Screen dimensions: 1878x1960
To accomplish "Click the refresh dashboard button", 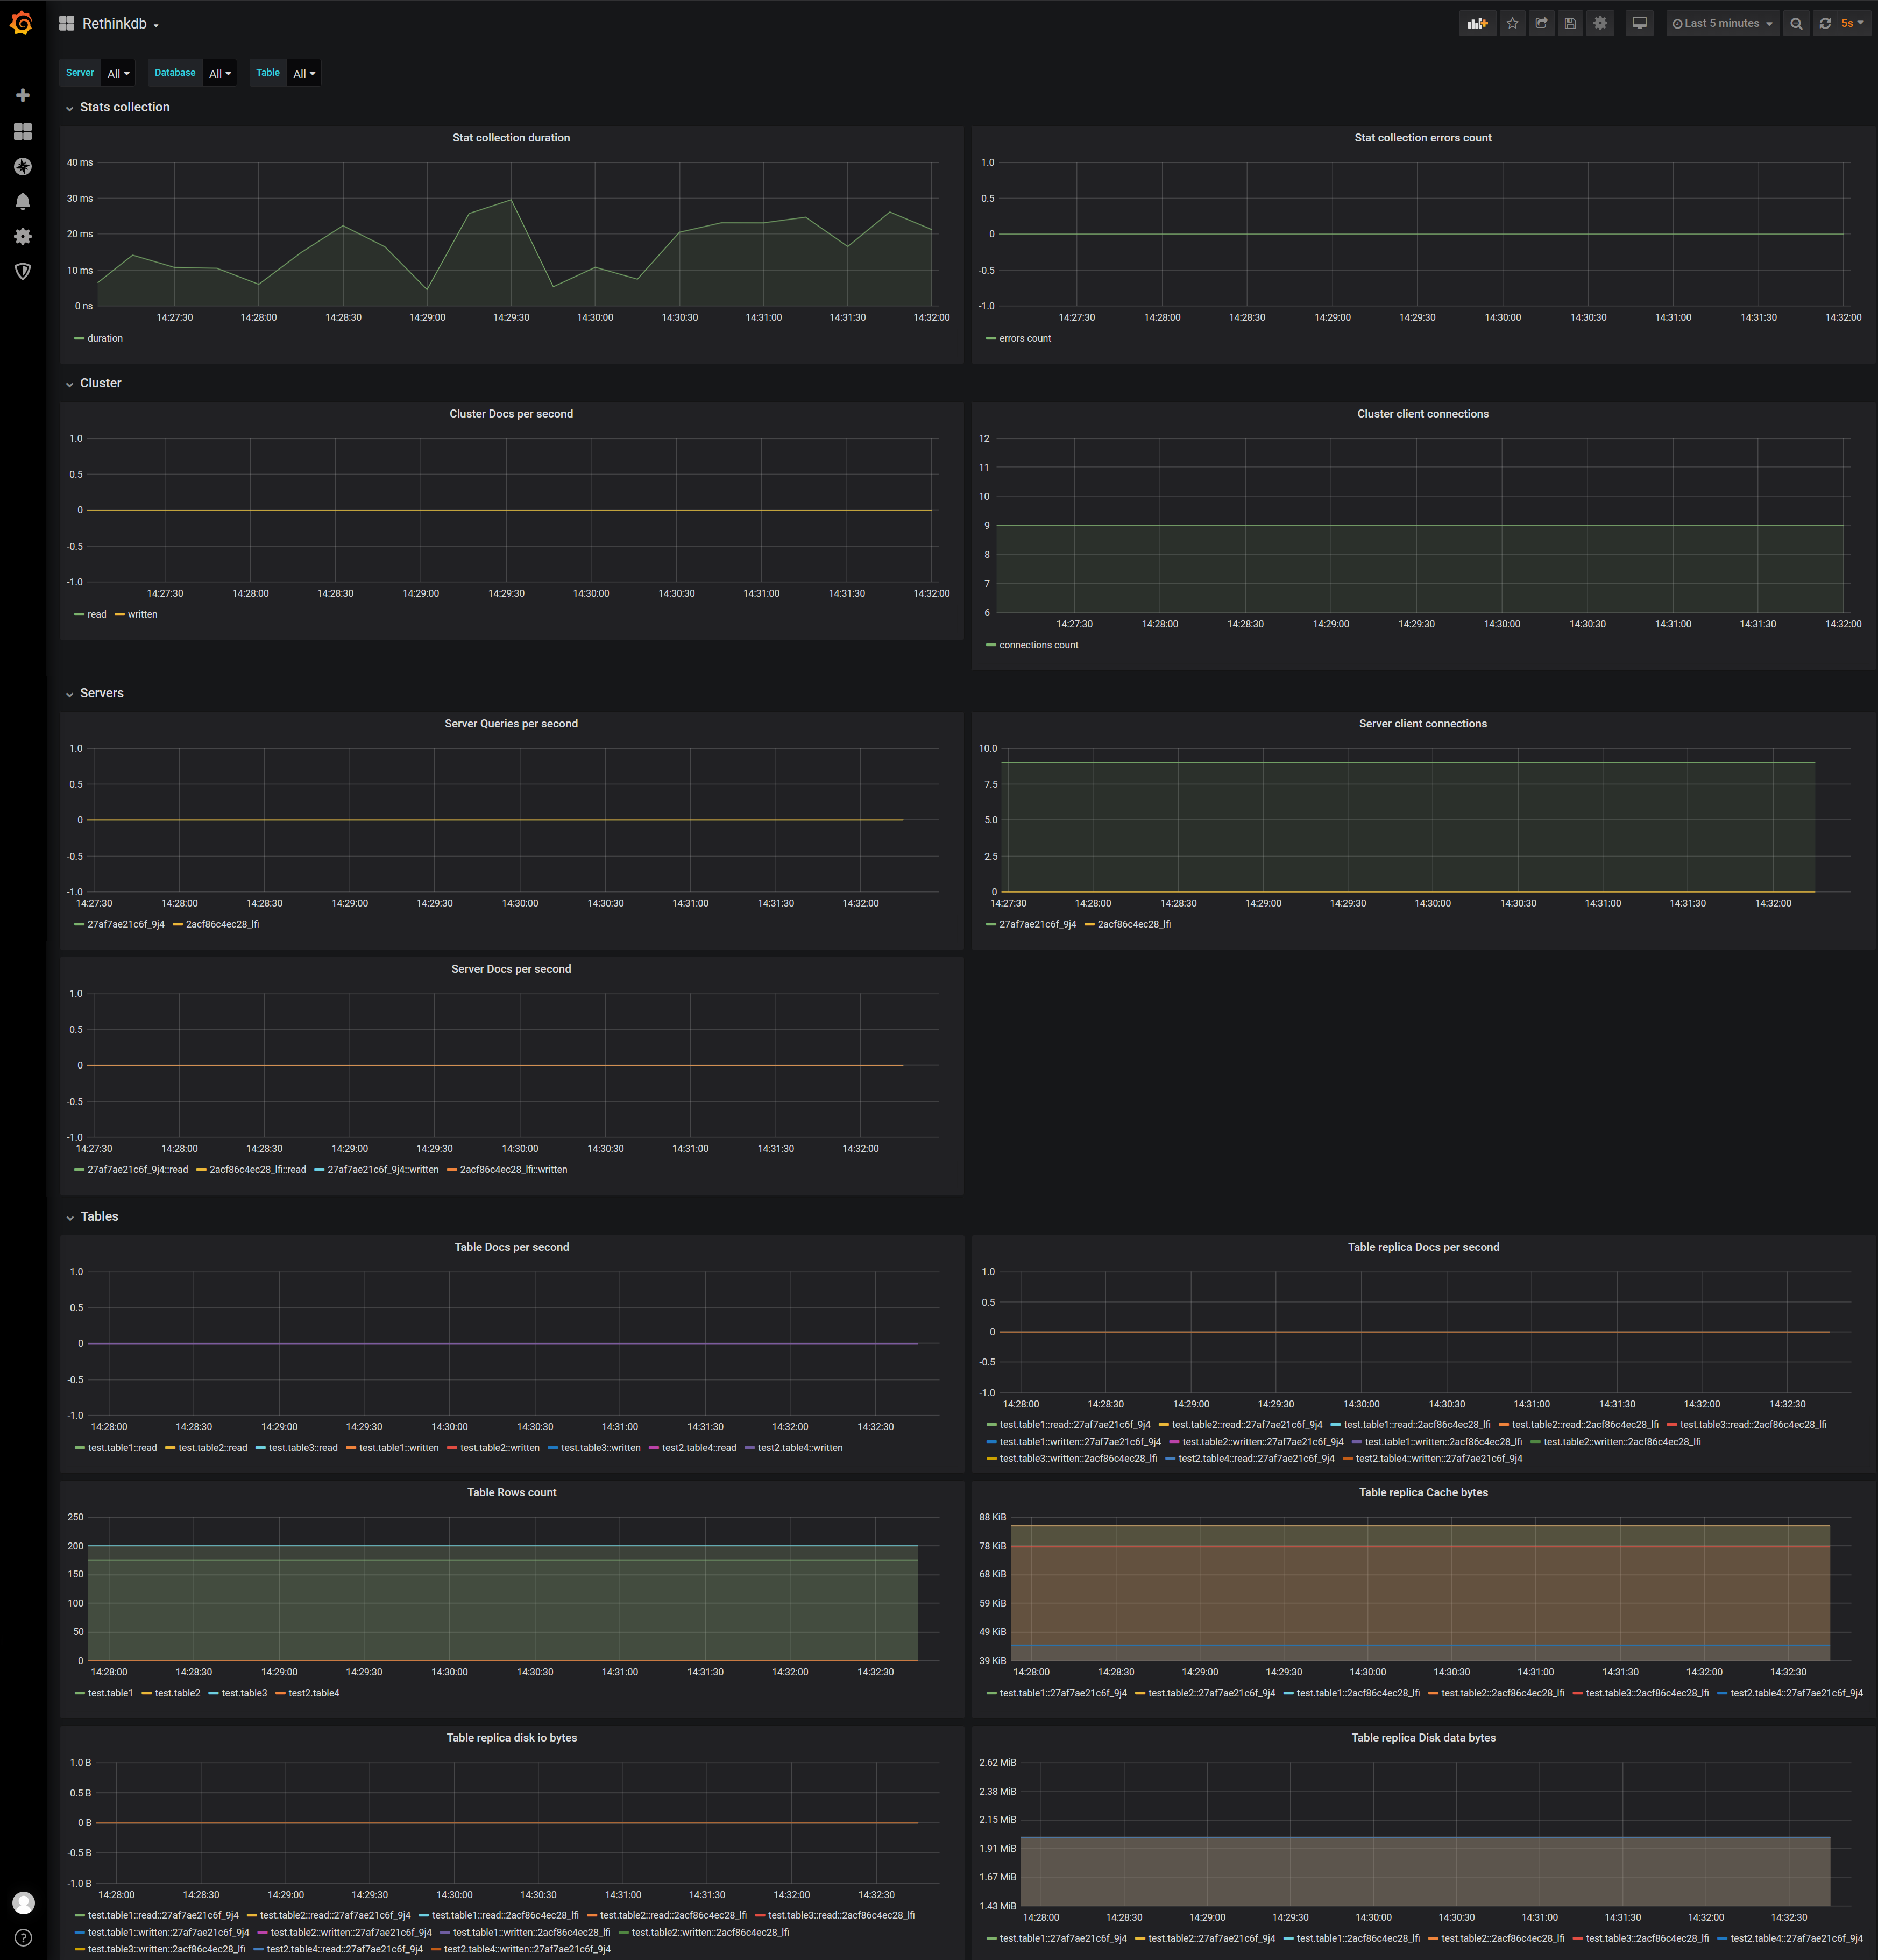I will pos(1825,23).
